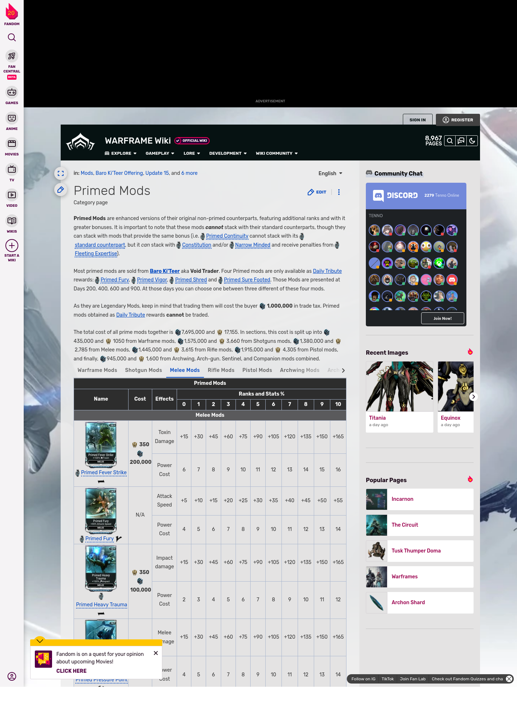Expand the Wiki Community menu
The width and height of the screenshot is (517, 718).
coord(277,153)
